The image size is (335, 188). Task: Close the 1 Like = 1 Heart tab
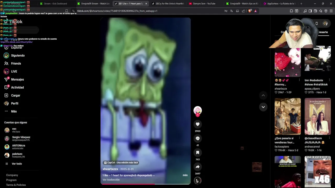point(146,4)
